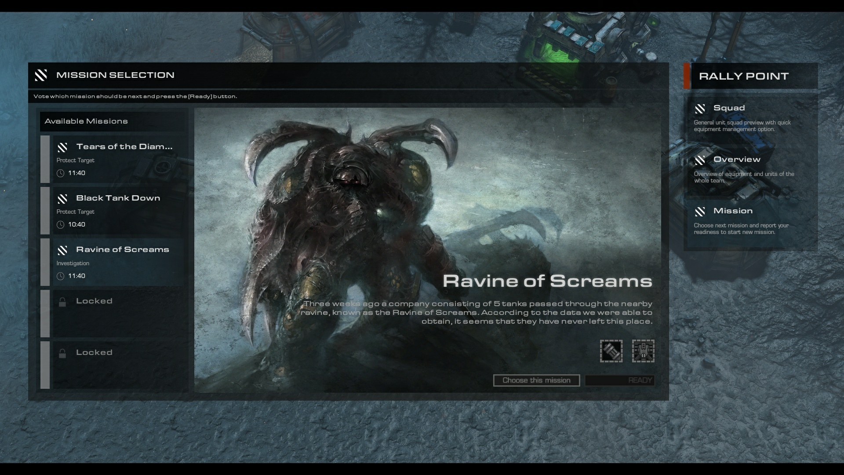Click the clock icon next to 10:40
Viewport: 844px width, 475px height.
pos(61,225)
